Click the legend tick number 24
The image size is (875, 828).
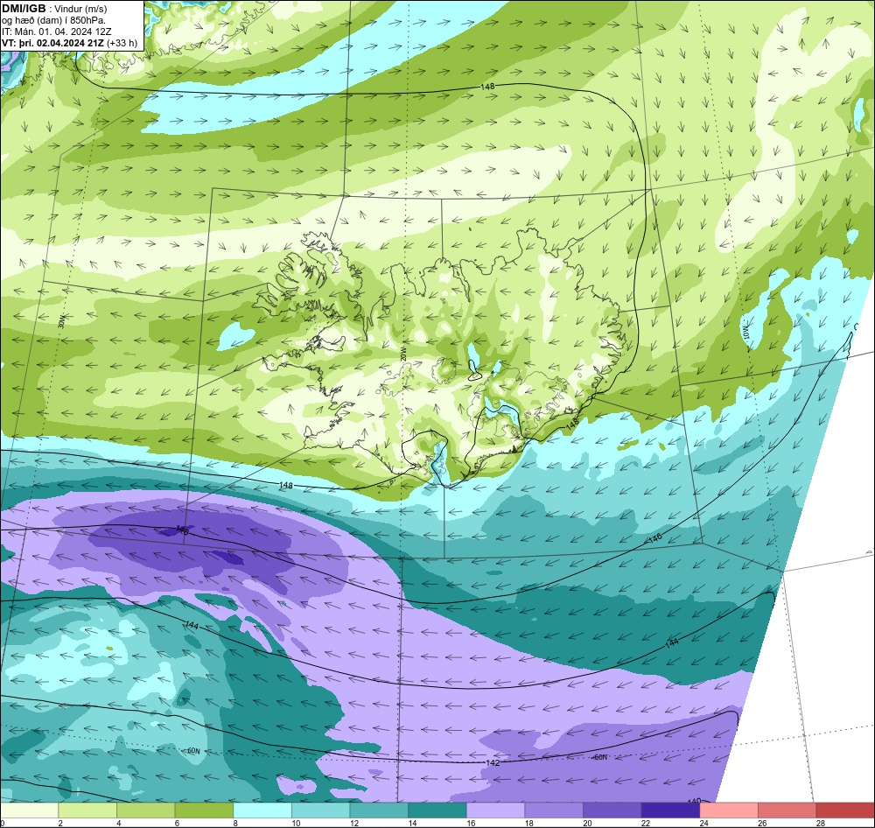703,823
